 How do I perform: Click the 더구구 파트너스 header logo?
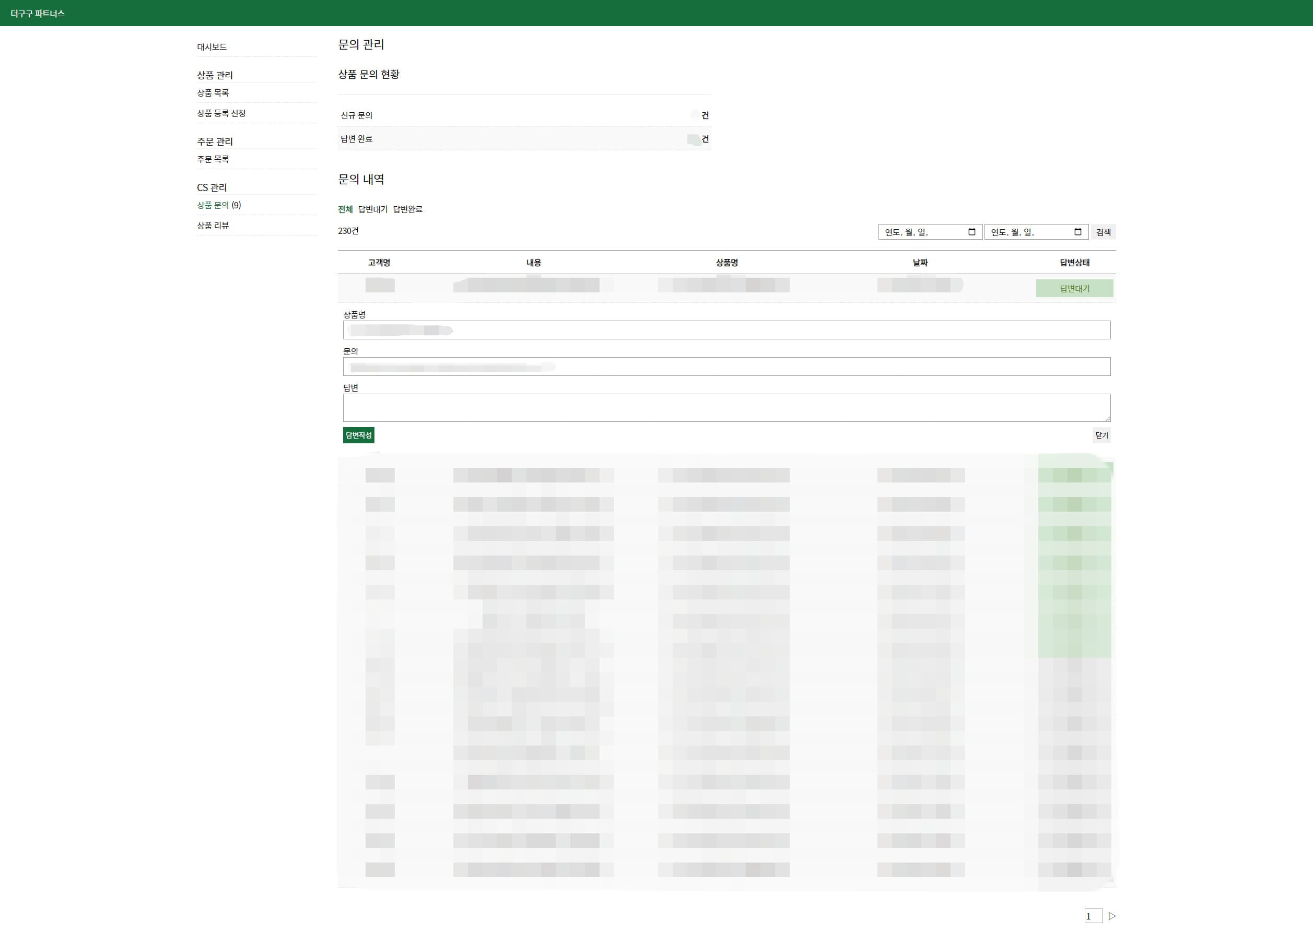point(38,13)
